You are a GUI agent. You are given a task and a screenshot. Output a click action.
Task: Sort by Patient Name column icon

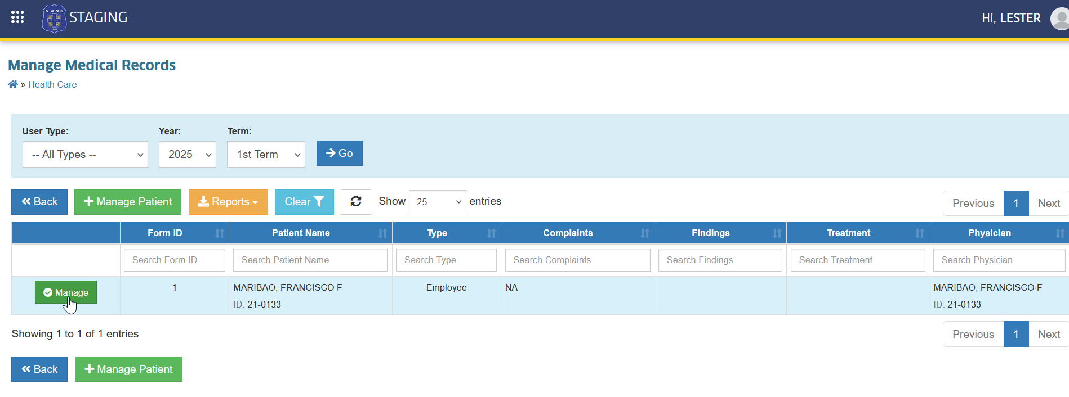[383, 233]
